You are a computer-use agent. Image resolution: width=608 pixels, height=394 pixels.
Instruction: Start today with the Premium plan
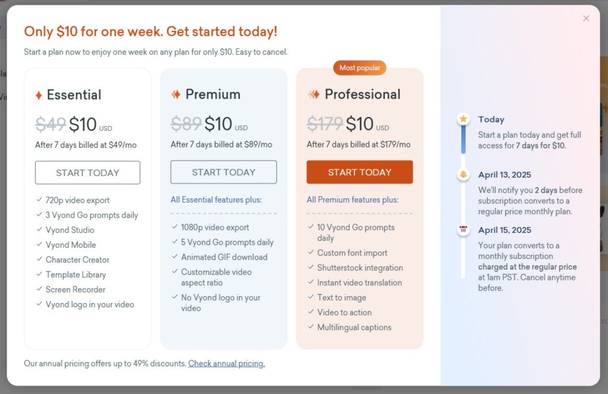[x=224, y=172]
